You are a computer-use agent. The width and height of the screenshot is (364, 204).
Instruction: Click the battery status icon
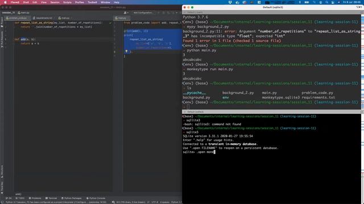307,2
